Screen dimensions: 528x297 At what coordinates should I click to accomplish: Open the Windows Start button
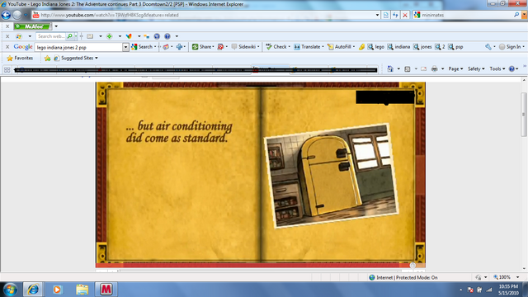tap(11, 290)
